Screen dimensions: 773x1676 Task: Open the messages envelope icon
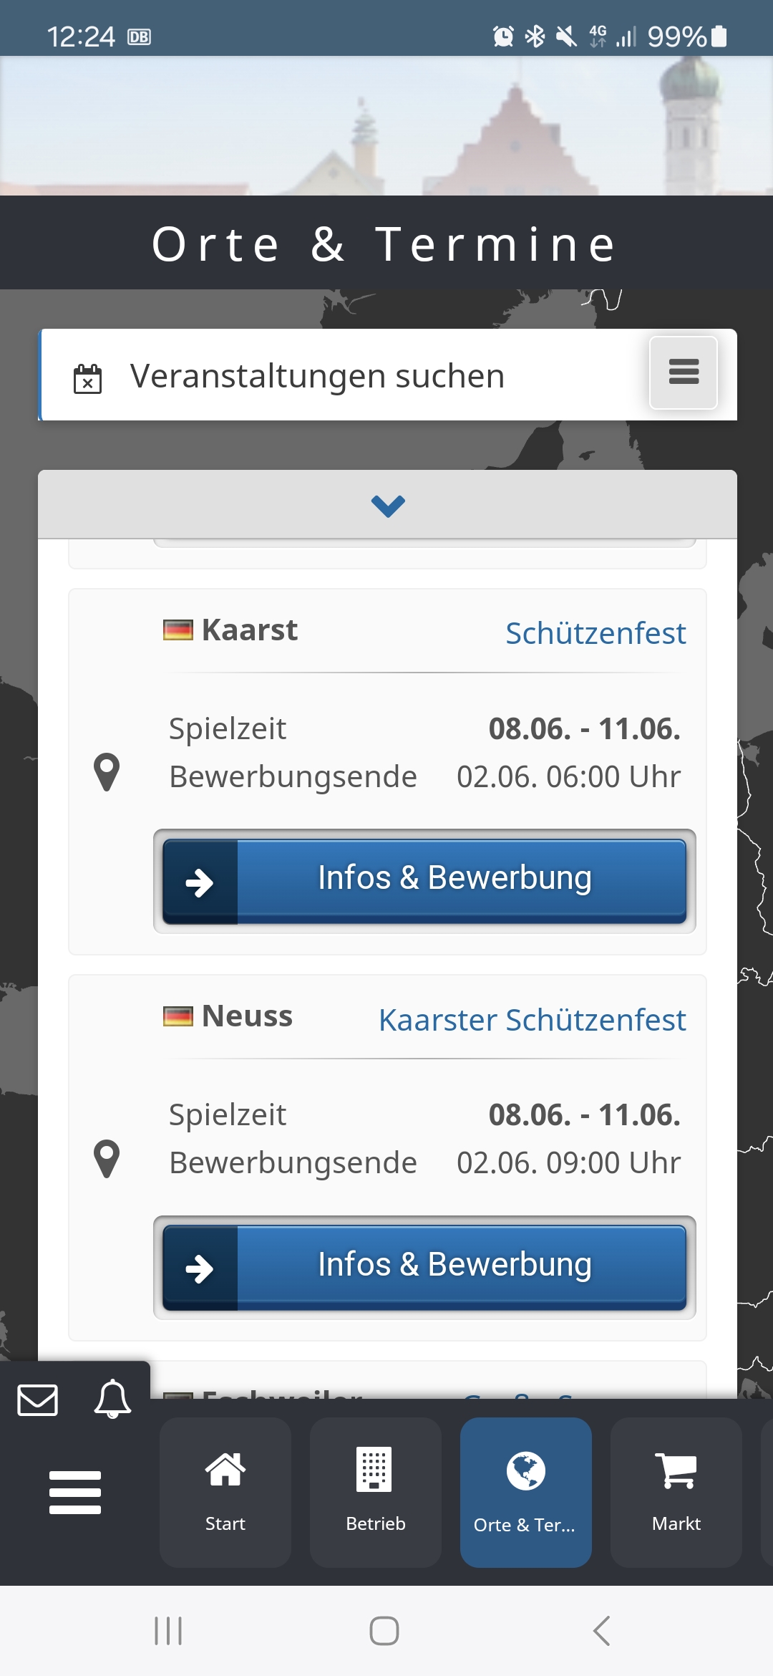[x=37, y=1400]
